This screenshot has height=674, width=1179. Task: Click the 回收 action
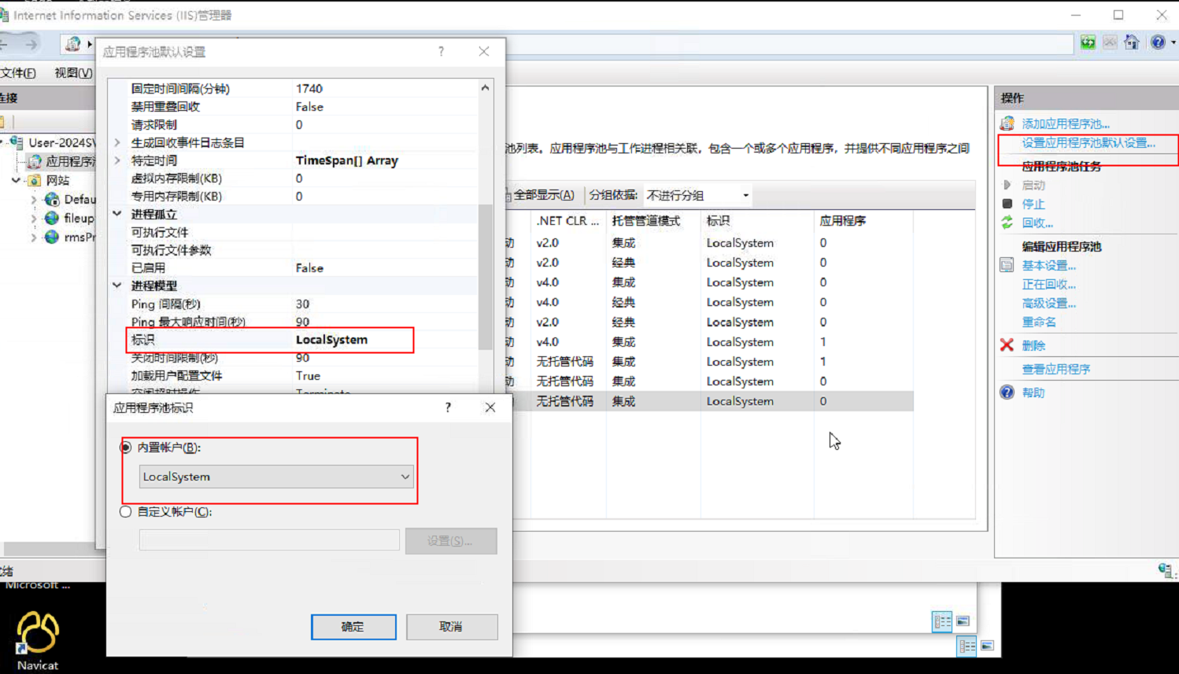coord(1037,223)
